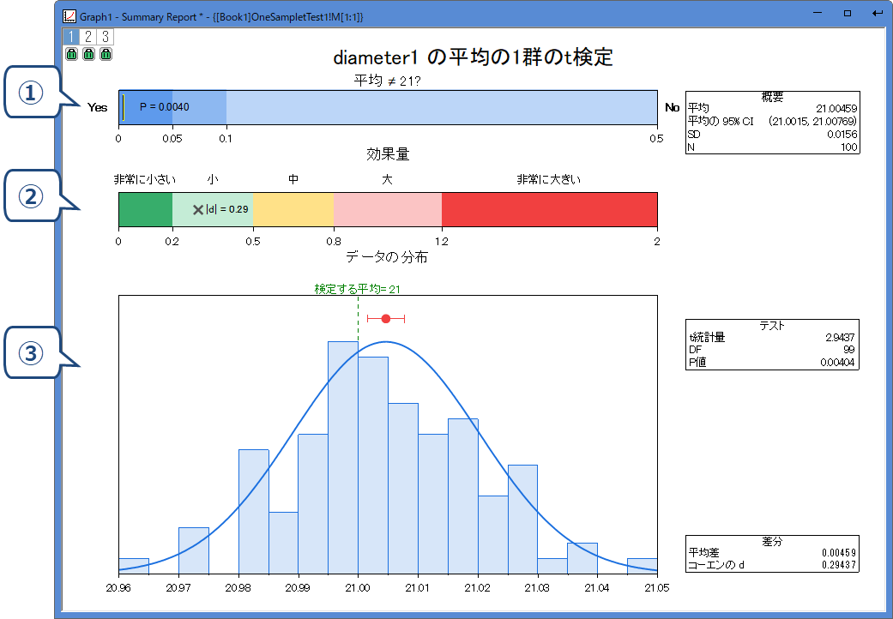The width and height of the screenshot is (893, 619).
Task: Select the pink 大 effect size segment
Action: [387, 209]
